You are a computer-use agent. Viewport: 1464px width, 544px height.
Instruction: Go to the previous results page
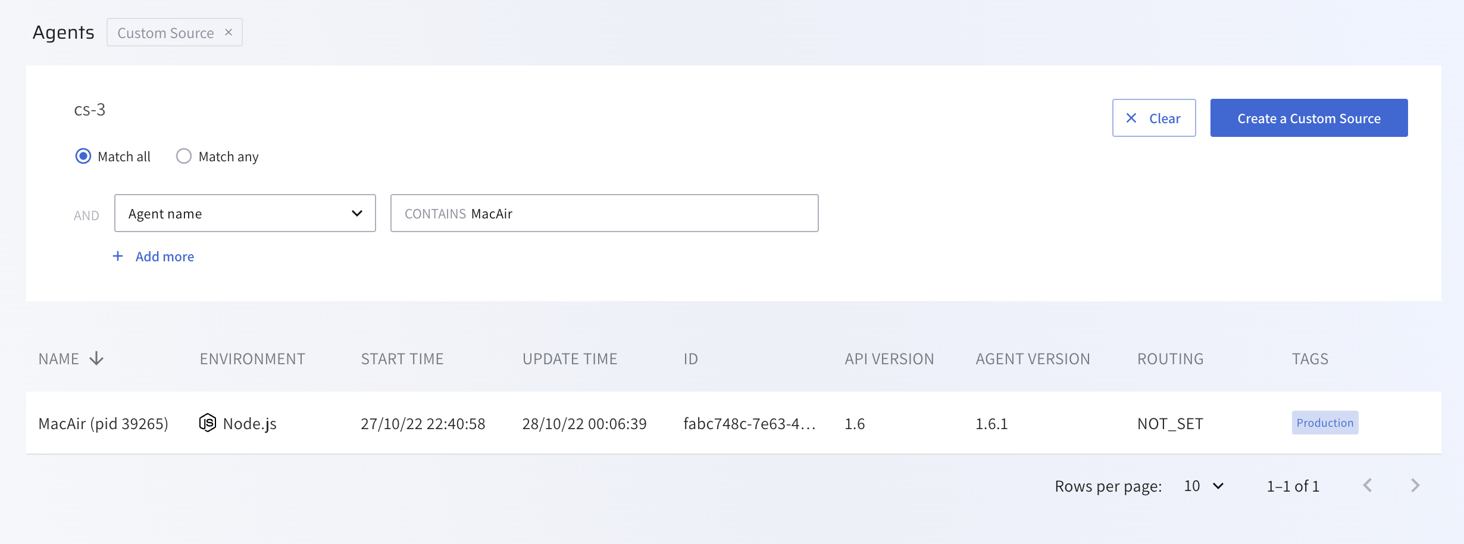click(x=1368, y=486)
